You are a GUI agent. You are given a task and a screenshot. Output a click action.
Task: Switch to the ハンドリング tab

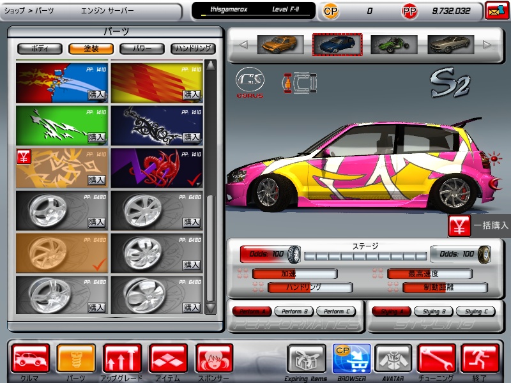point(193,48)
